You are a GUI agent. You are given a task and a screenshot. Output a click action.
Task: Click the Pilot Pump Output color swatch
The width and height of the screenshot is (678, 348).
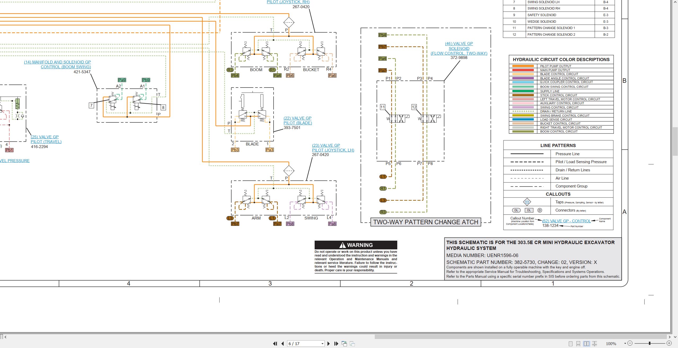tap(523, 66)
